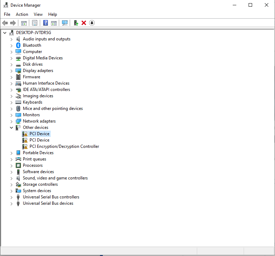Click the Storage controllers icon
Screen dimensions: 275x256
[x=18, y=184]
